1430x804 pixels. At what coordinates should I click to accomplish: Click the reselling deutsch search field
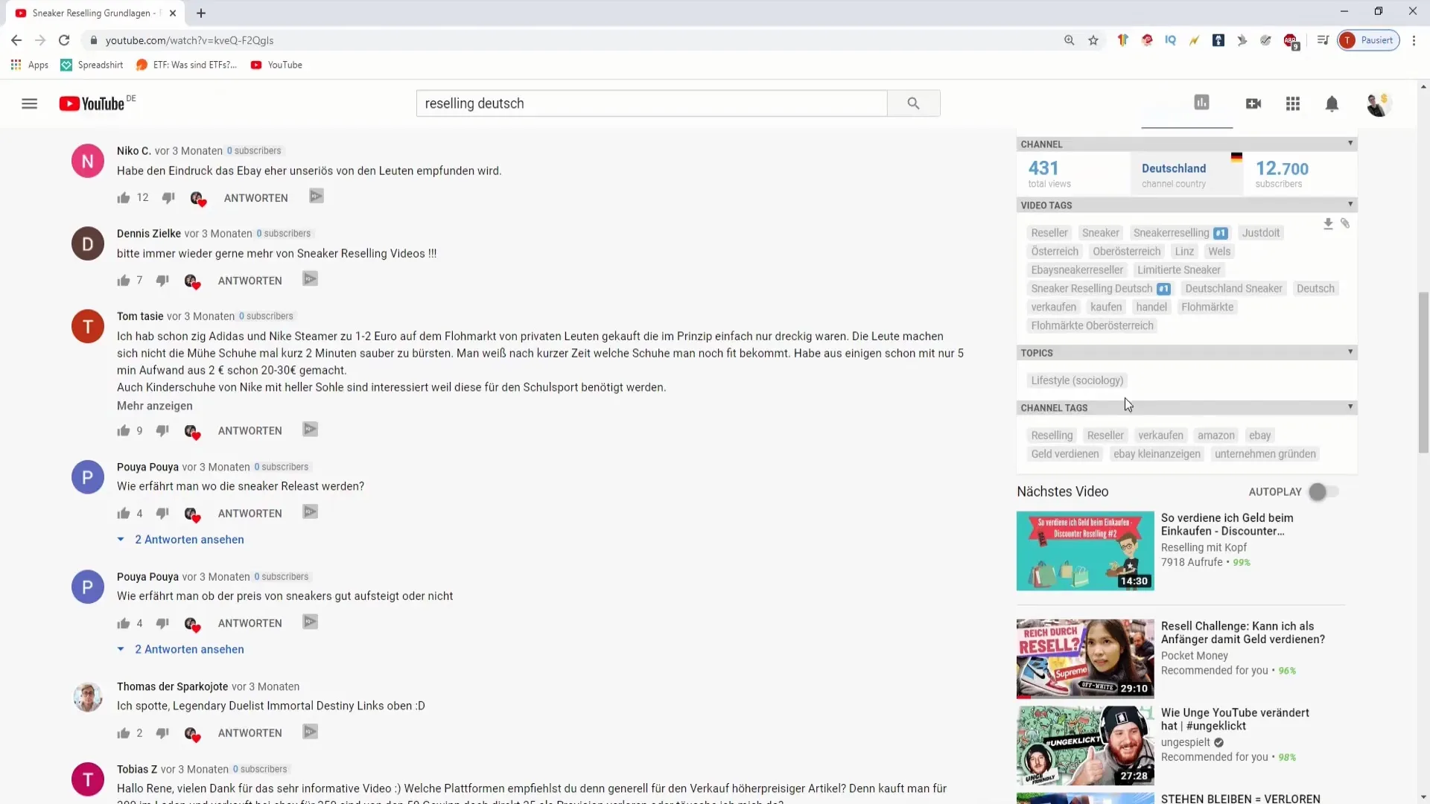(652, 103)
